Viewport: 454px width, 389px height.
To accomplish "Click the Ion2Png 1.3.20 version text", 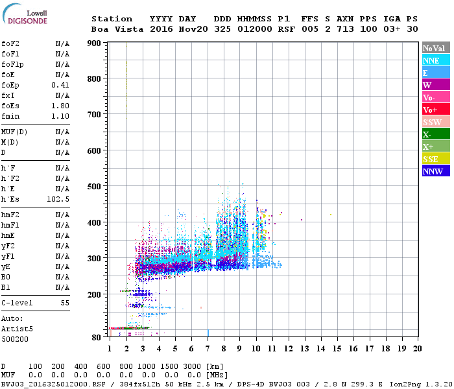I will click(x=421, y=384).
